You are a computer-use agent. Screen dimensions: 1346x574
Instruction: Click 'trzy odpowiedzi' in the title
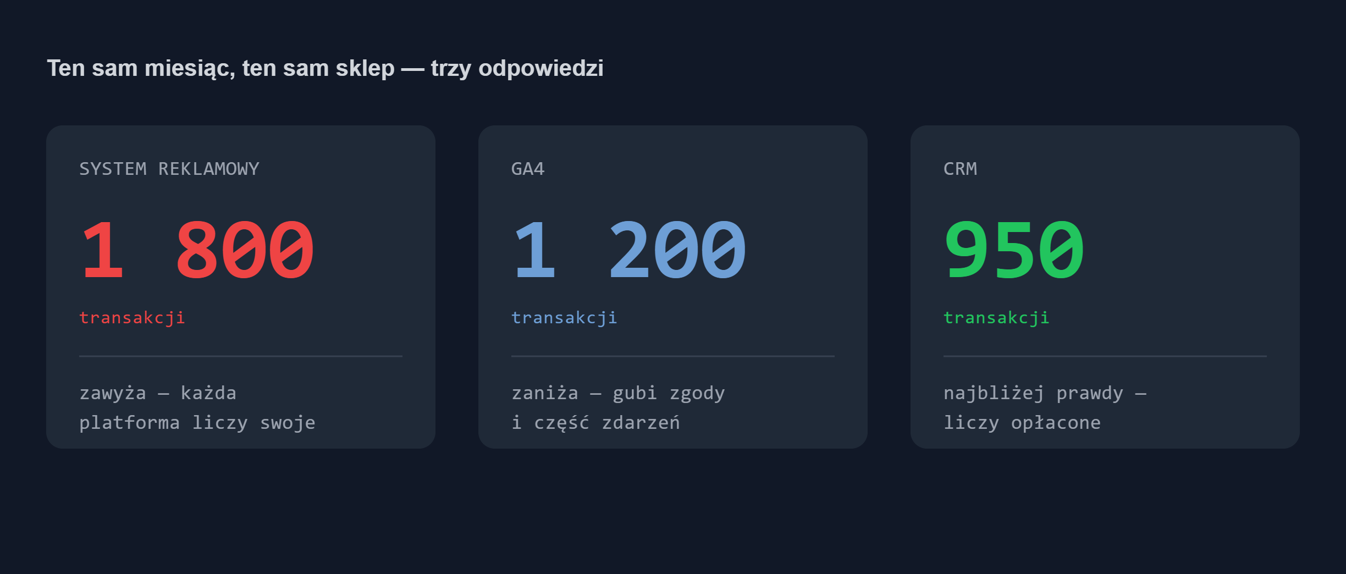click(x=517, y=69)
